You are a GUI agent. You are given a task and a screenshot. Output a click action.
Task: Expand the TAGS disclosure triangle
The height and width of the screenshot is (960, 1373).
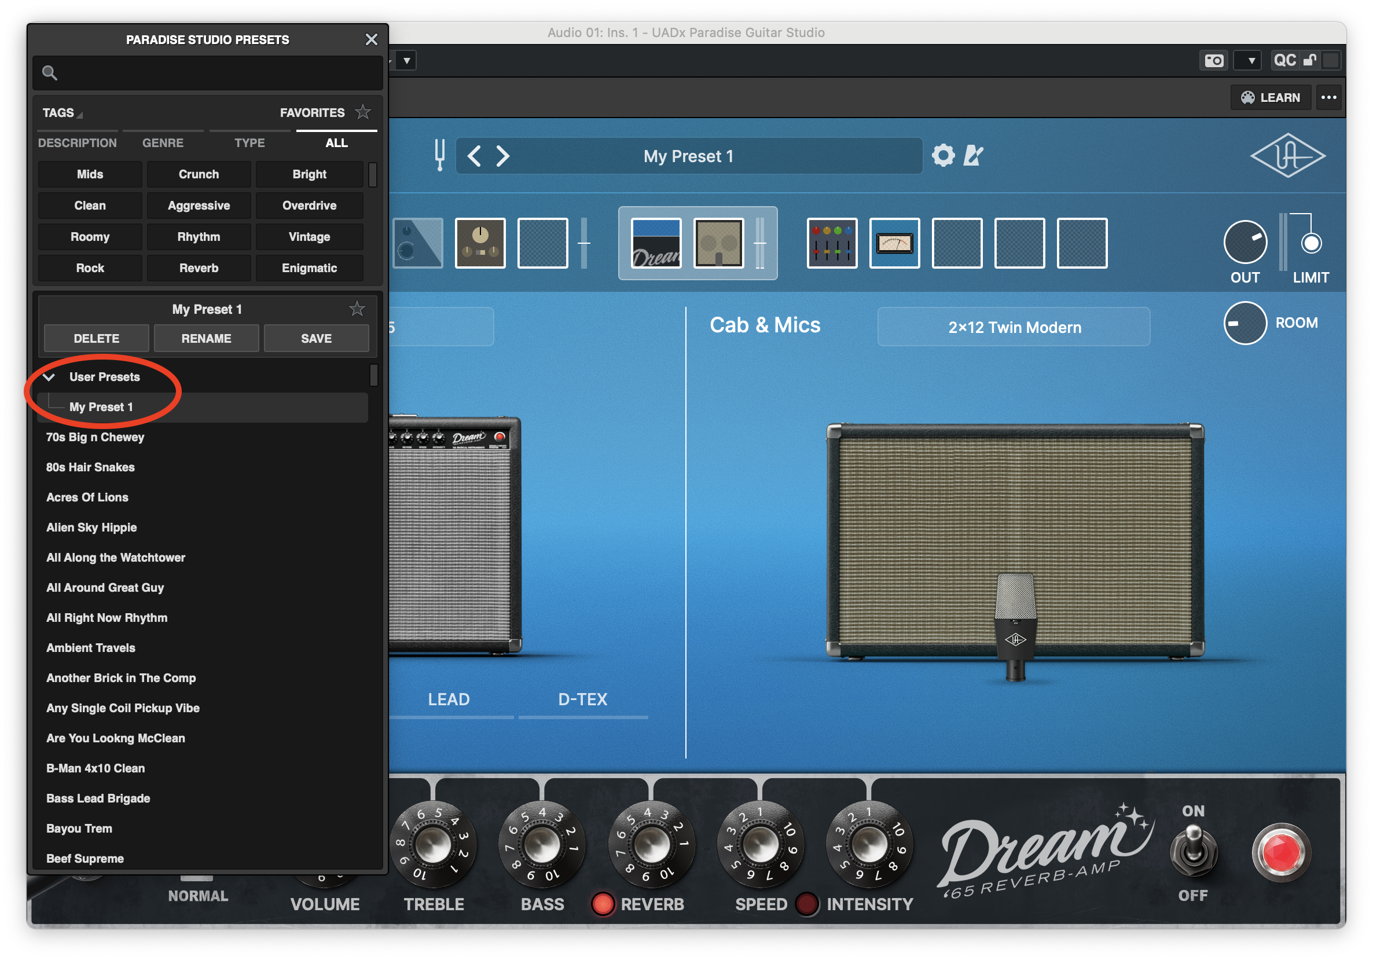point(79,114)
